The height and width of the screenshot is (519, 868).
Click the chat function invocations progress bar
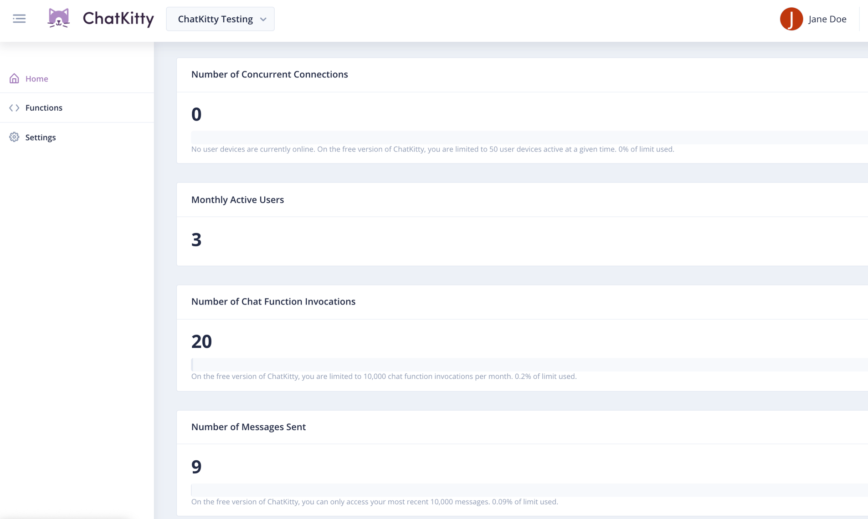coord(529,365)
